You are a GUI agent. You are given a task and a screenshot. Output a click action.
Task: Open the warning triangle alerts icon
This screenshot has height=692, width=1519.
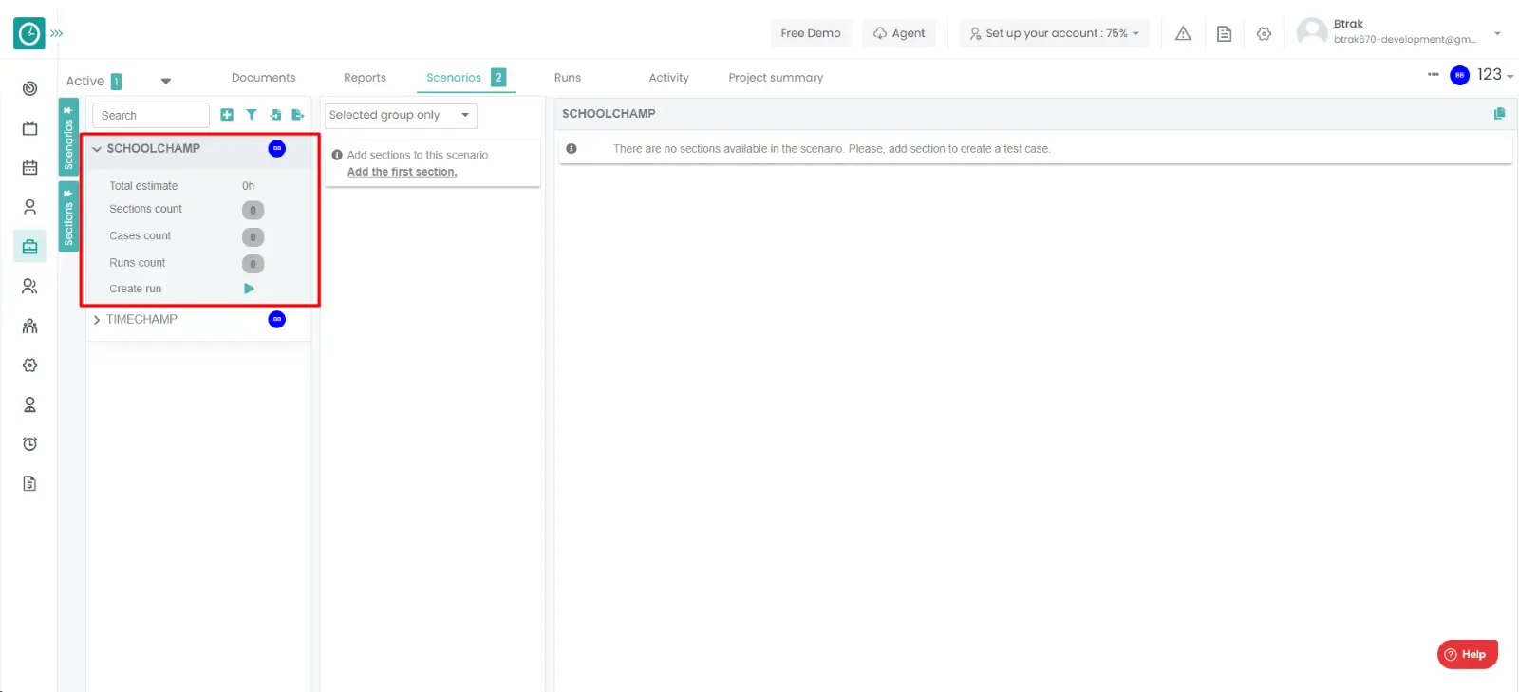1183,33
